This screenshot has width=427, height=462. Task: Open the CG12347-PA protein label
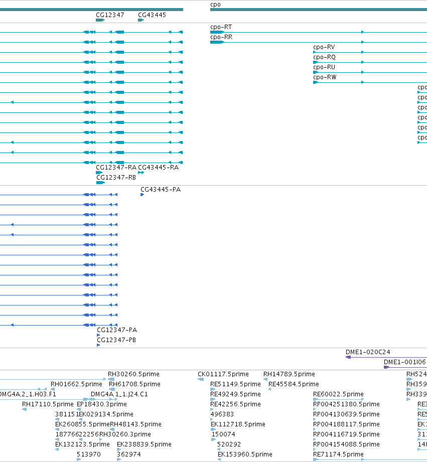click(x=117, y=330)
